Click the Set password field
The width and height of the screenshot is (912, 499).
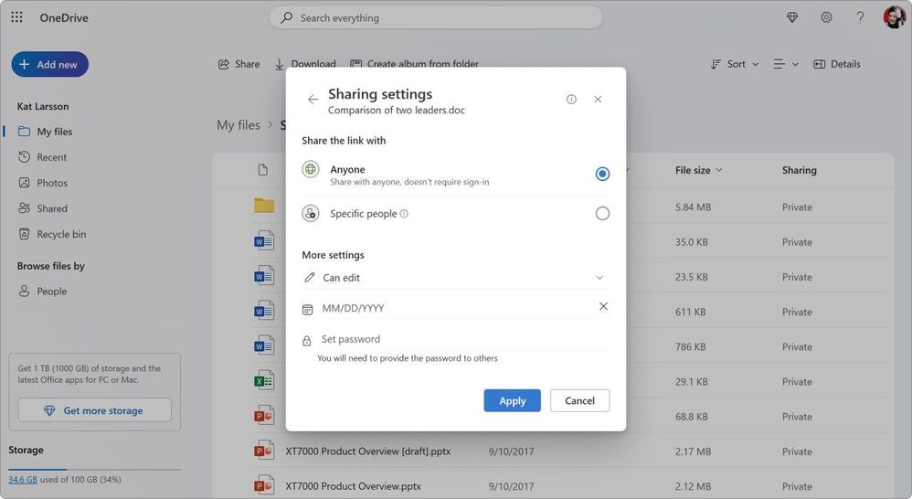click(457, 339)
